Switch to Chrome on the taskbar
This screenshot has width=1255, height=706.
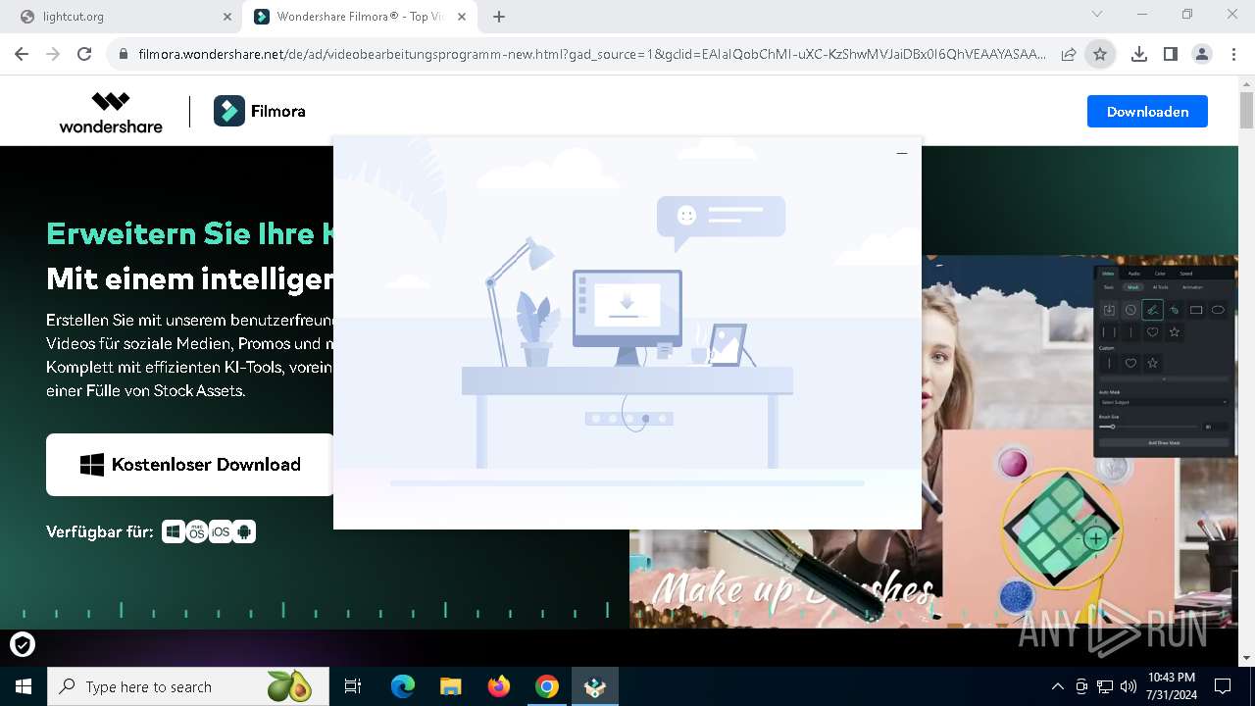tap(547, 686)
